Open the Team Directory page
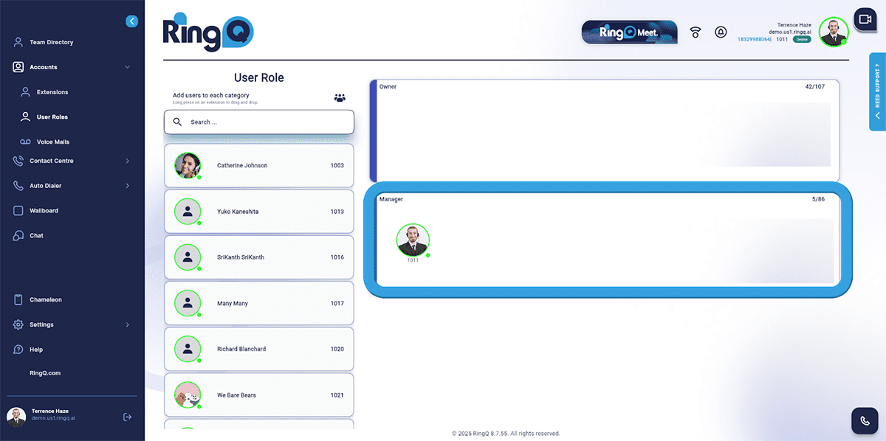 coord(51,43)
